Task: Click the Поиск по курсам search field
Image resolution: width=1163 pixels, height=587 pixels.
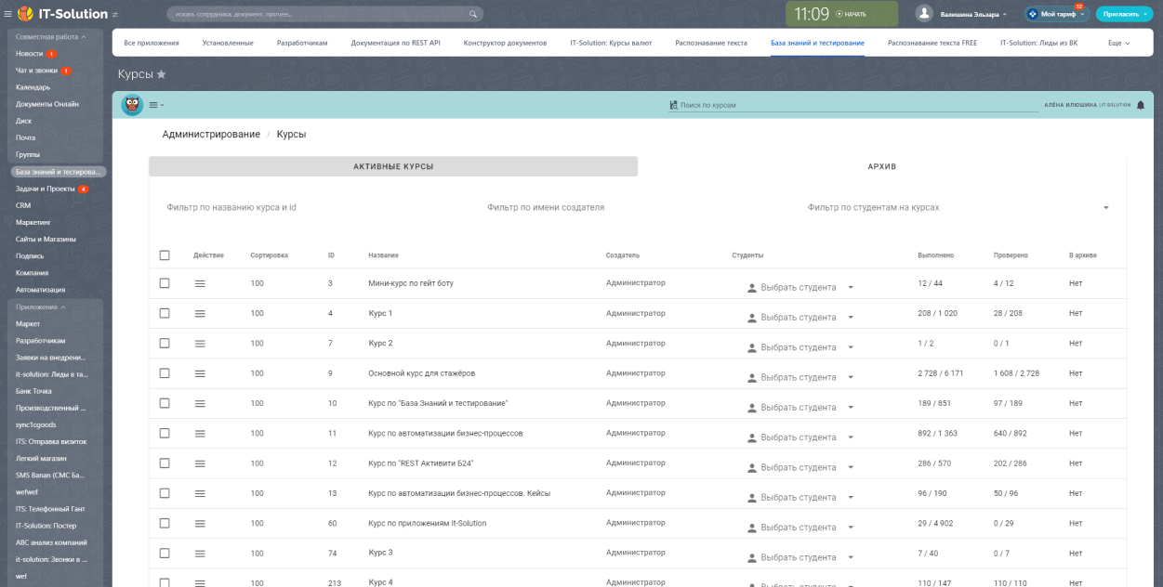Action: pos(855,105)
